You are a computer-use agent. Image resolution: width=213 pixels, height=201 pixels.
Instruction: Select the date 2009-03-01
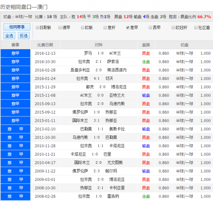45,180
